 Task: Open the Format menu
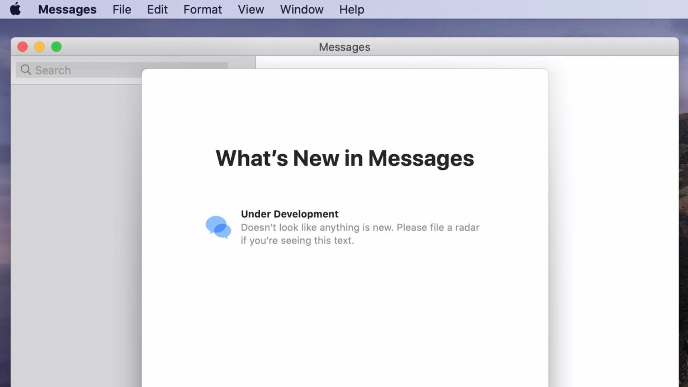203,9
